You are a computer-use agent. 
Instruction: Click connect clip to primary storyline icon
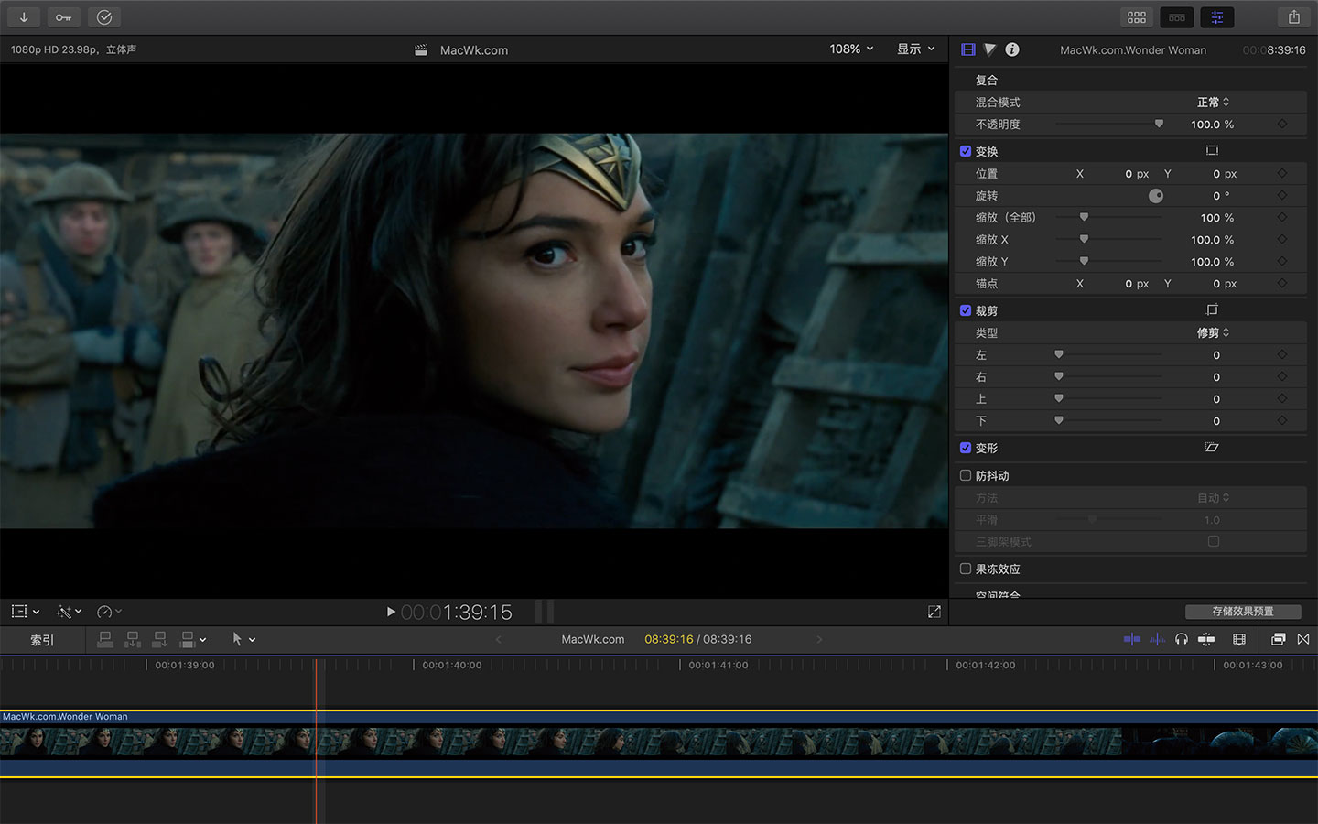[x=105, y=639]
